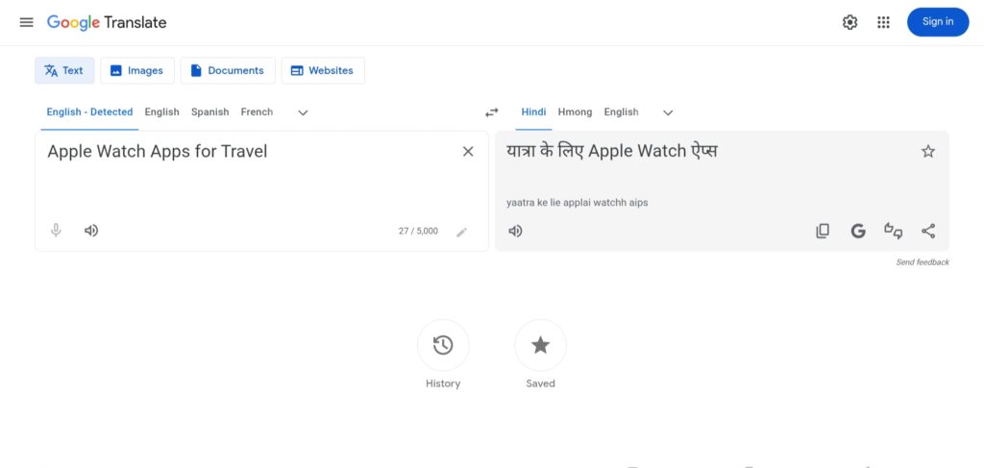Choose Spanish as source language
984x468 pixels.
click(x=209, y=112)
